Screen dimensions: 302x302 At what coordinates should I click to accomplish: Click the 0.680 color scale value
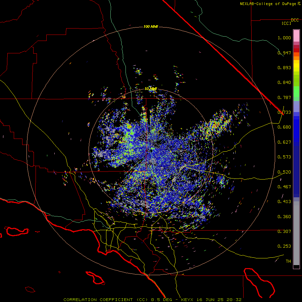click(284, 127)
